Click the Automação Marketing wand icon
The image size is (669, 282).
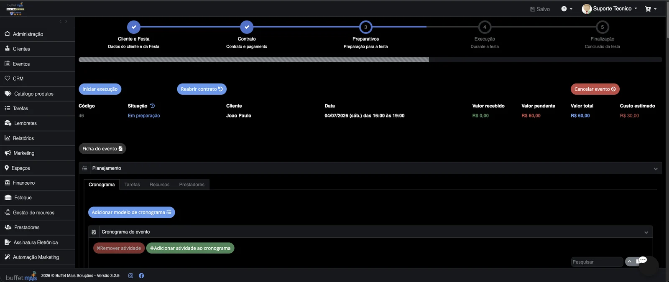point(8,257)
